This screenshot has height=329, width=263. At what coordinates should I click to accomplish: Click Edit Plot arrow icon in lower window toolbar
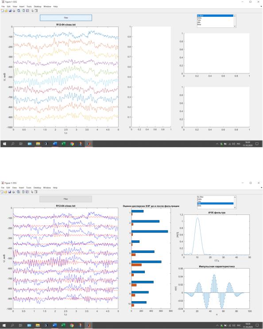click(x=32, y=192)
